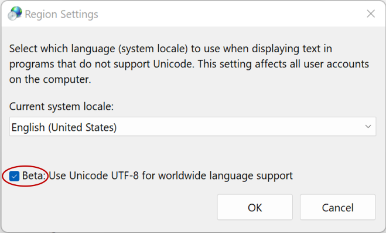Dismiss the dialog with the Cancel button
The image size is (386, 233).
click(338, 207)
